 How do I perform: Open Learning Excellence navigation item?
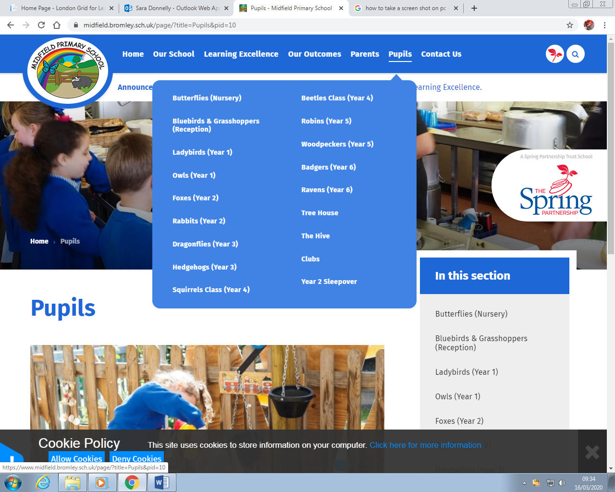click(x=241, y=54)
